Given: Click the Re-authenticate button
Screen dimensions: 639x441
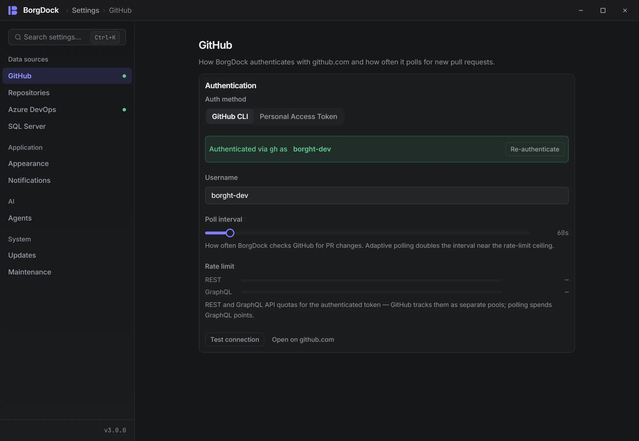Looking at the screenshot, I should point(535,149).
